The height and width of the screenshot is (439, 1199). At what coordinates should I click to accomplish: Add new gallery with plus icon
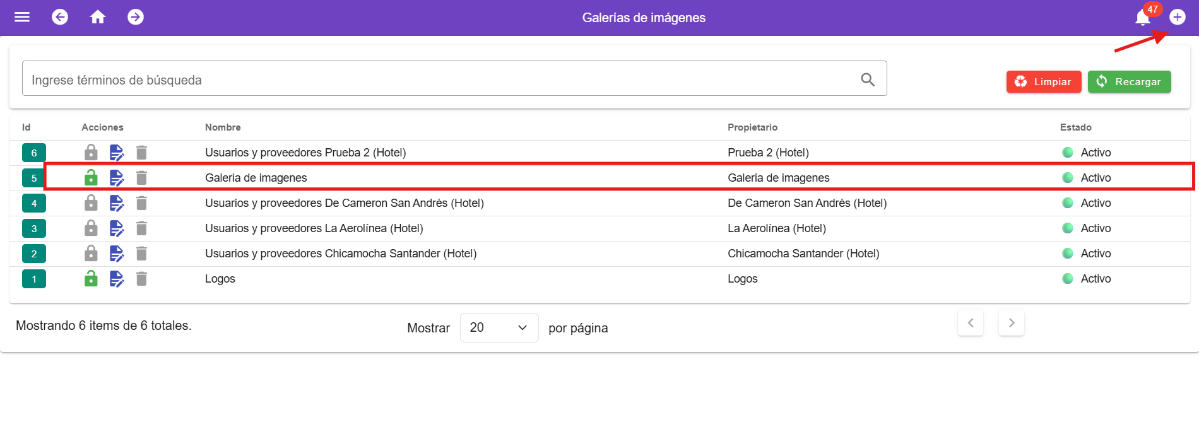coord(1177,17)
